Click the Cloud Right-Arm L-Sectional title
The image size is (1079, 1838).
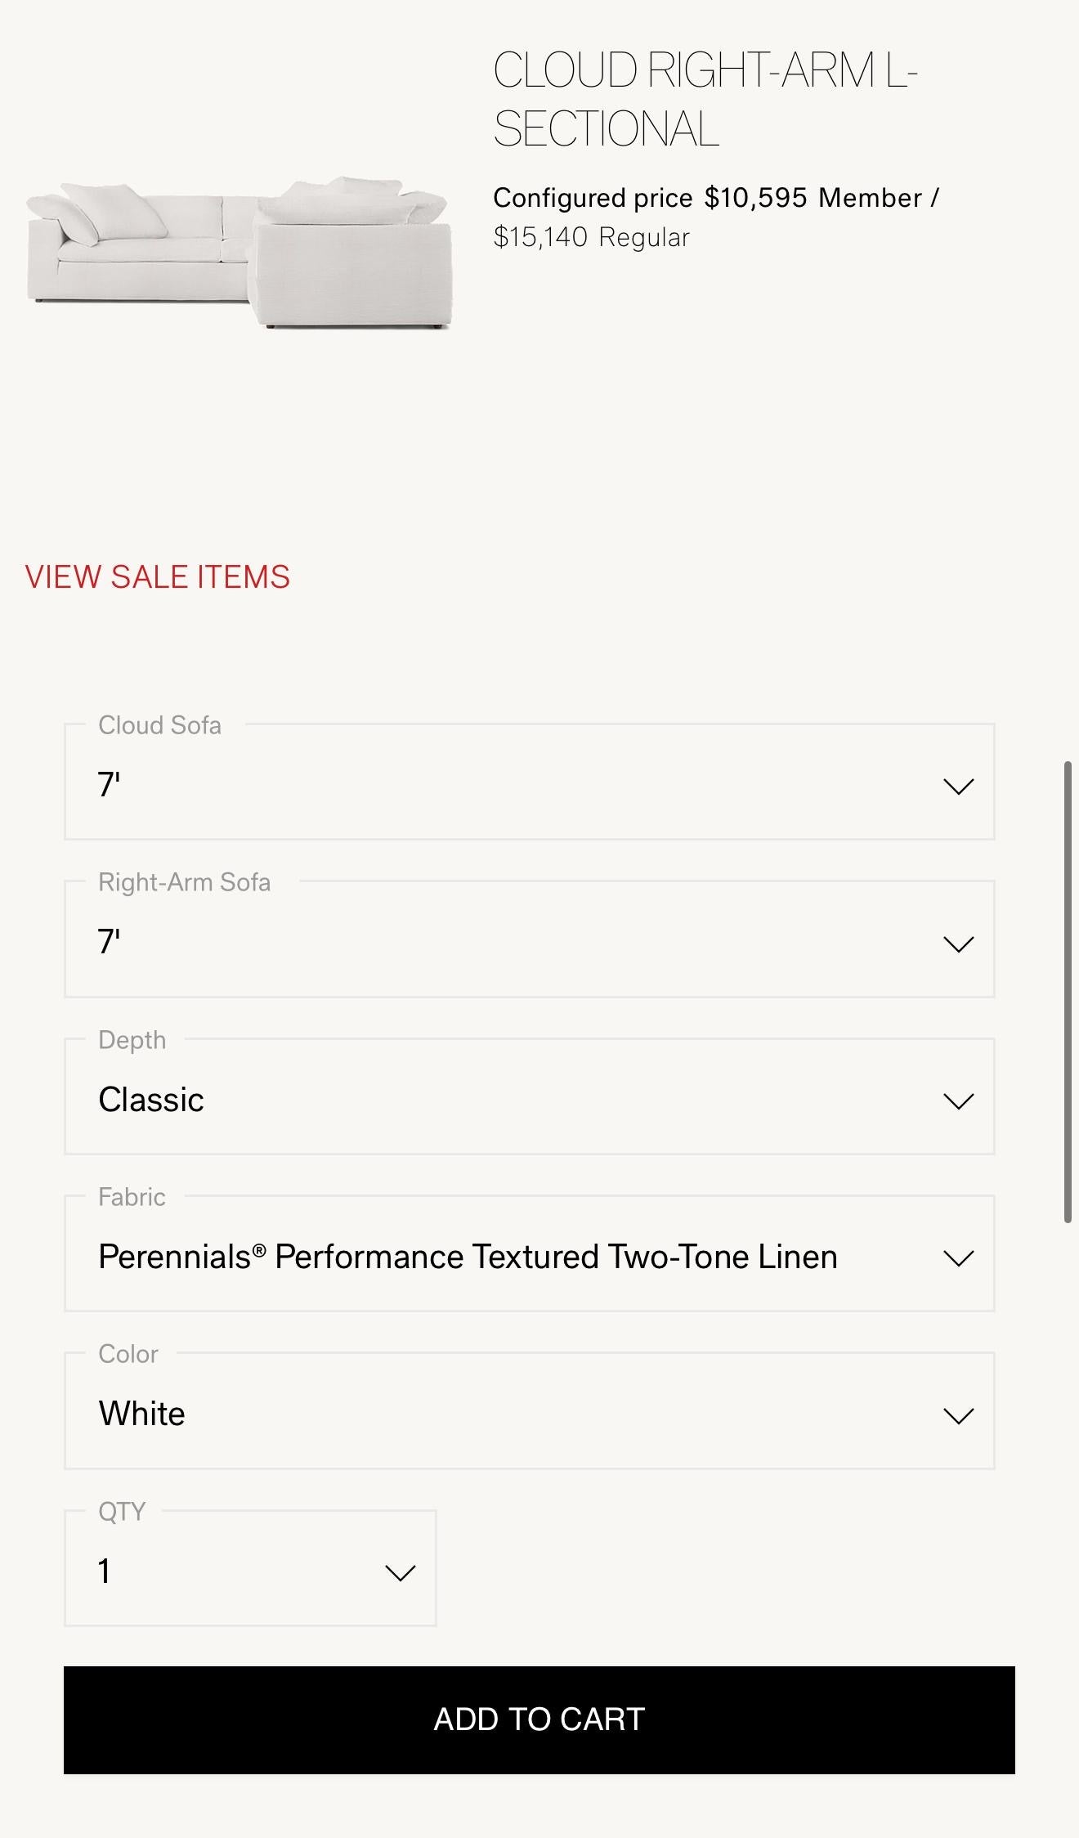pyautogui.click(x=705, y=99)
